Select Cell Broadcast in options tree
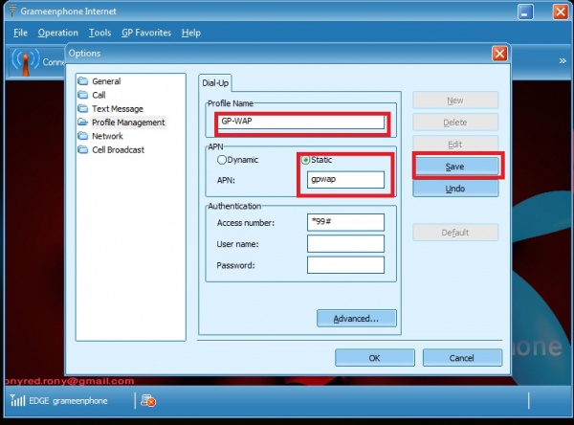 (x=119, y=149)
